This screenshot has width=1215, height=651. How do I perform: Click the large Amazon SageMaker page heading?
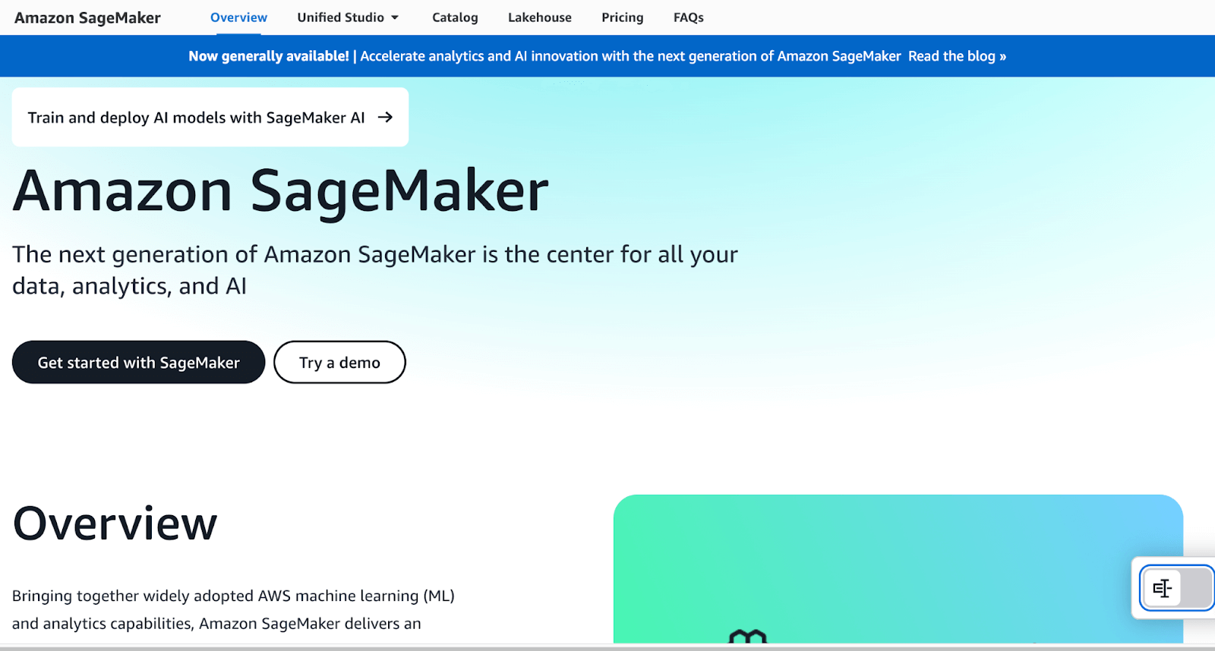click(x=280, y=190)
